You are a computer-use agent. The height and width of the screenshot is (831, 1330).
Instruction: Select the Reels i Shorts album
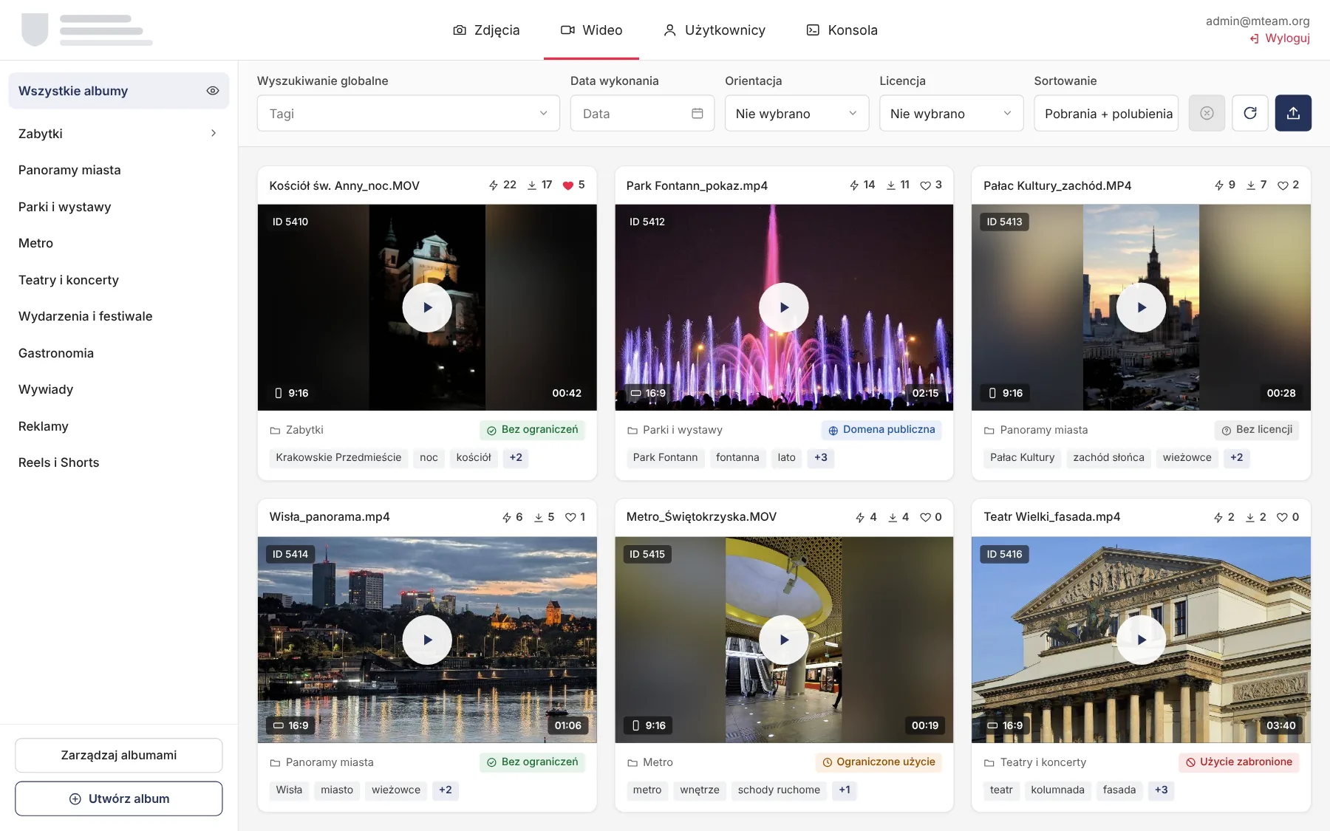tap(119, 462)
